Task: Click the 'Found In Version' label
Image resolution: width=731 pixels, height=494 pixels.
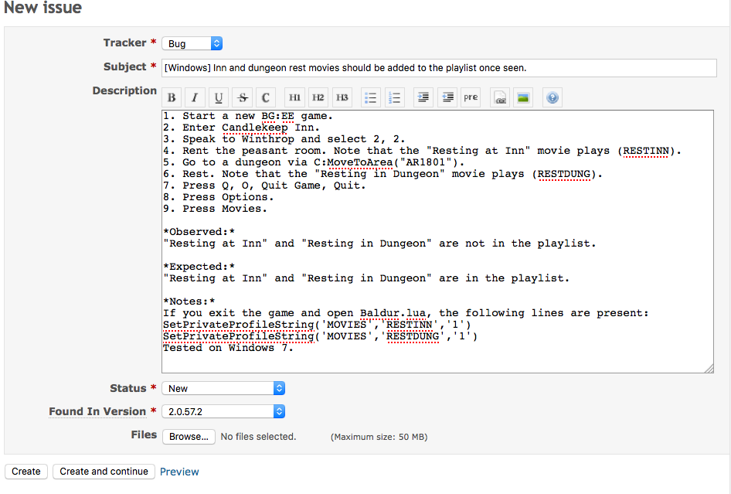Action: [97, 411]
